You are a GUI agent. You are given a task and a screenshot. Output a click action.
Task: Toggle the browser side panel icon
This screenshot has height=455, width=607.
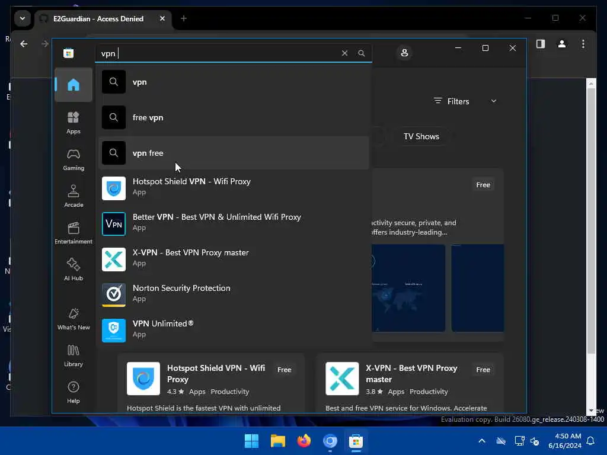click(x=541, y=44)
